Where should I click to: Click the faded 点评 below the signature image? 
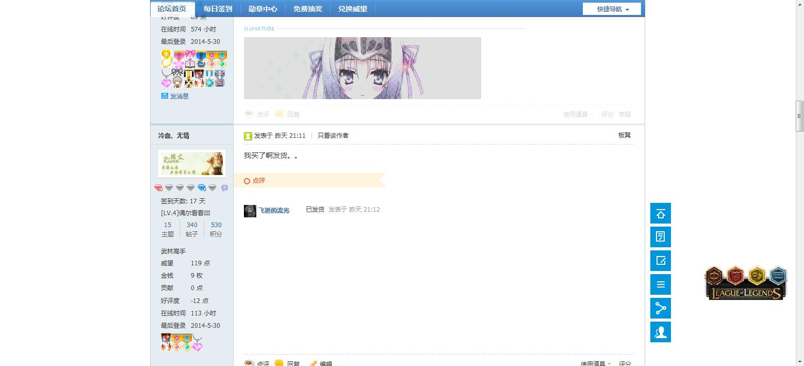pyautogui.click(x=257, y=115)
